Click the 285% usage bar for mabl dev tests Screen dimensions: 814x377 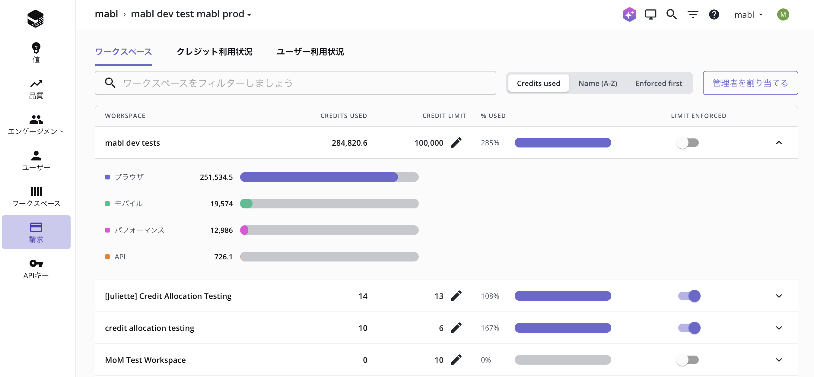[563, 143]
